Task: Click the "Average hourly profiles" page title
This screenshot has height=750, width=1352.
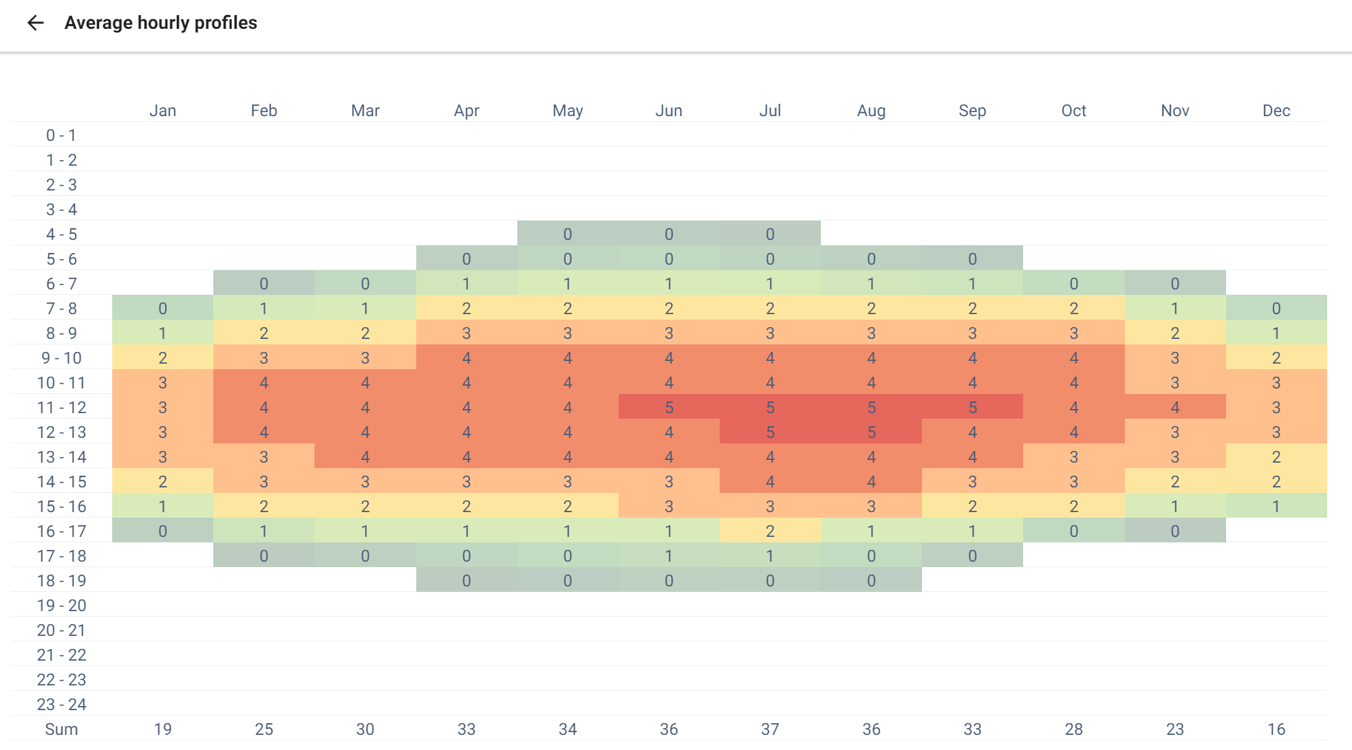Action: tap(160, 23)
